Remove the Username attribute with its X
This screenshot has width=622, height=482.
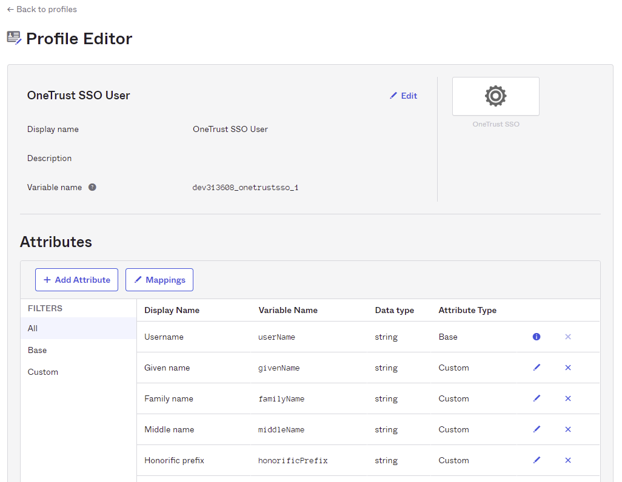click(568, 337)
